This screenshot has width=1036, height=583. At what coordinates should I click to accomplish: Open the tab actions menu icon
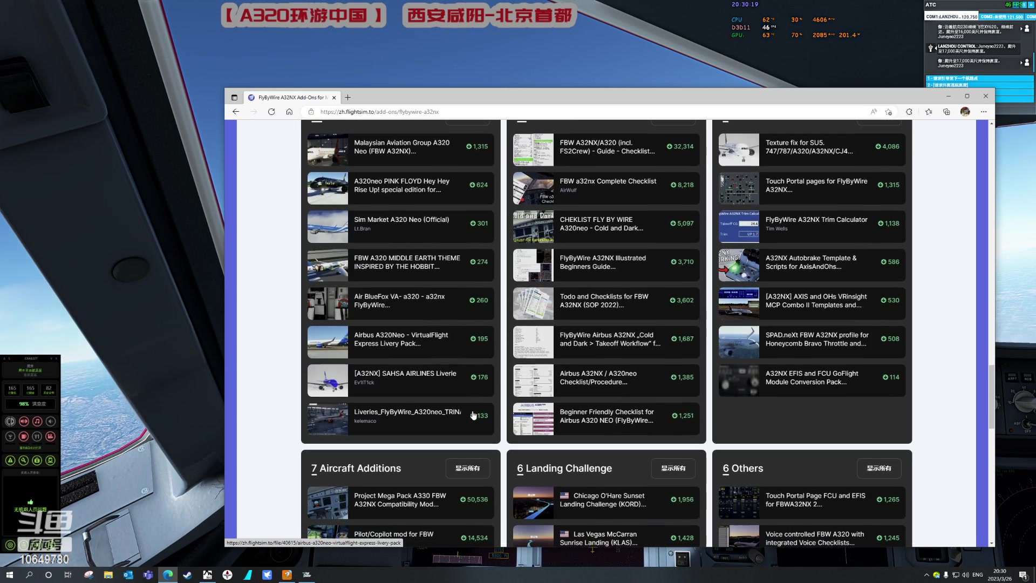(x=234, y=98)
